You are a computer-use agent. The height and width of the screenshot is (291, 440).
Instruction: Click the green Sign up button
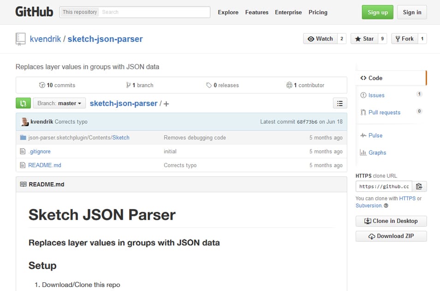click(x=377, y=12)
